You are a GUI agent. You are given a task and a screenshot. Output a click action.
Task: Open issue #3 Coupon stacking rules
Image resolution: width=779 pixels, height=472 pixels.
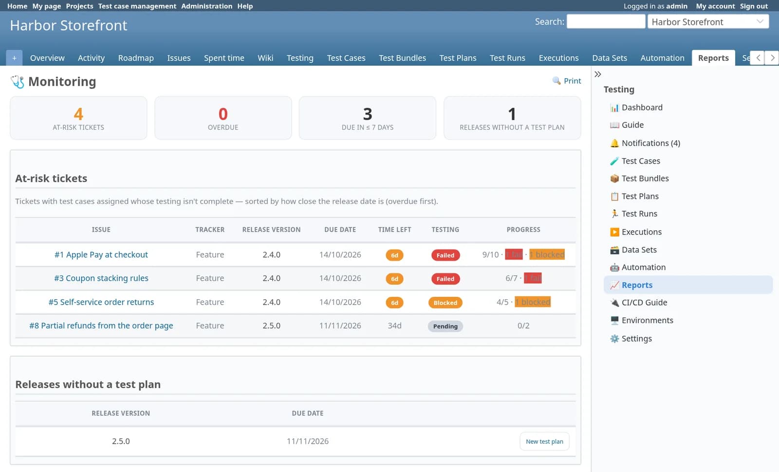(101, 278)
